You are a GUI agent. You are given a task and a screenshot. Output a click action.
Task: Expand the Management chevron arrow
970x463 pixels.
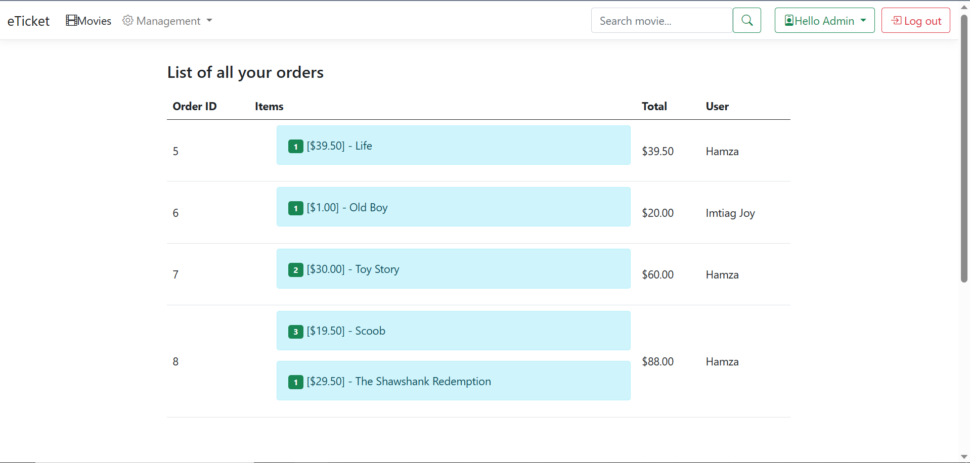click(x=208, y=21)
